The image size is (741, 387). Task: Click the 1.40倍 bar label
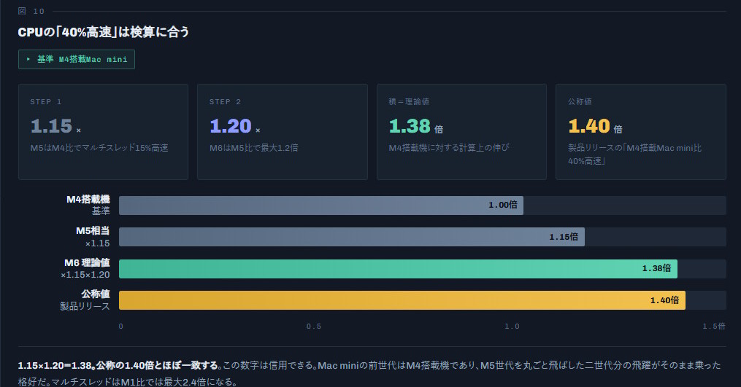(664, 300)
